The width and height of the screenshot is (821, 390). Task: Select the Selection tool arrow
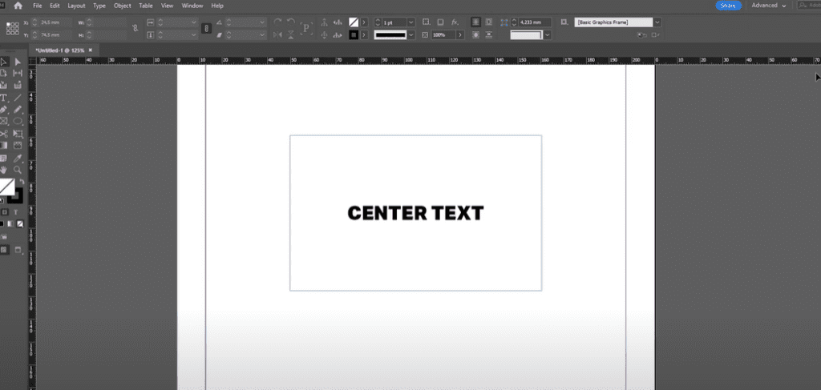pos(4,62)
